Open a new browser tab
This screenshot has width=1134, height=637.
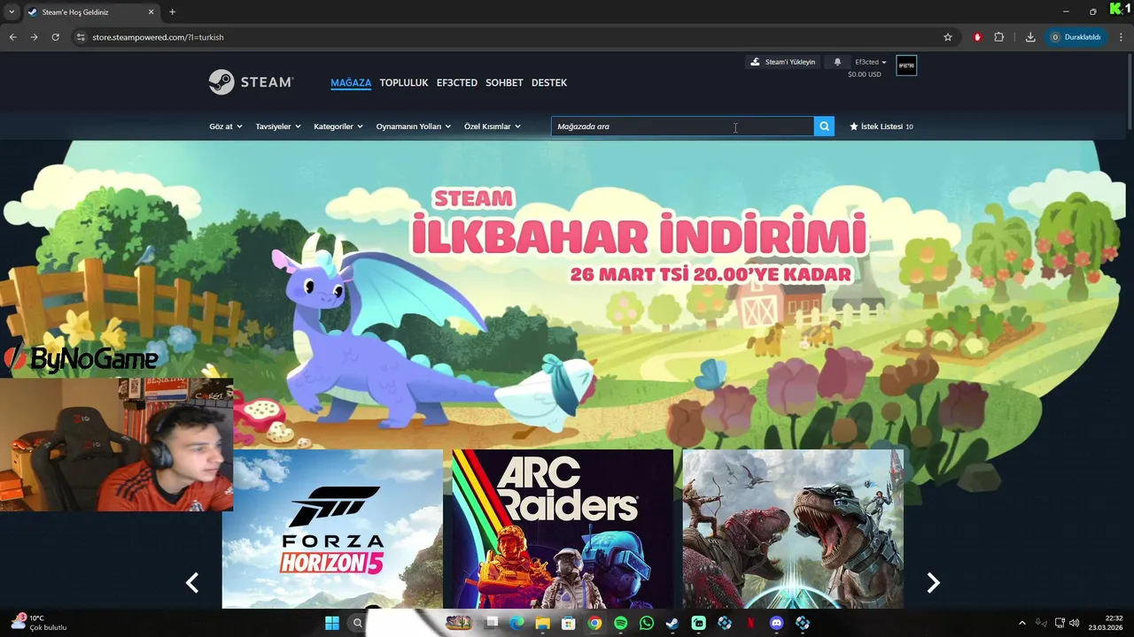(x=172, y=12)
